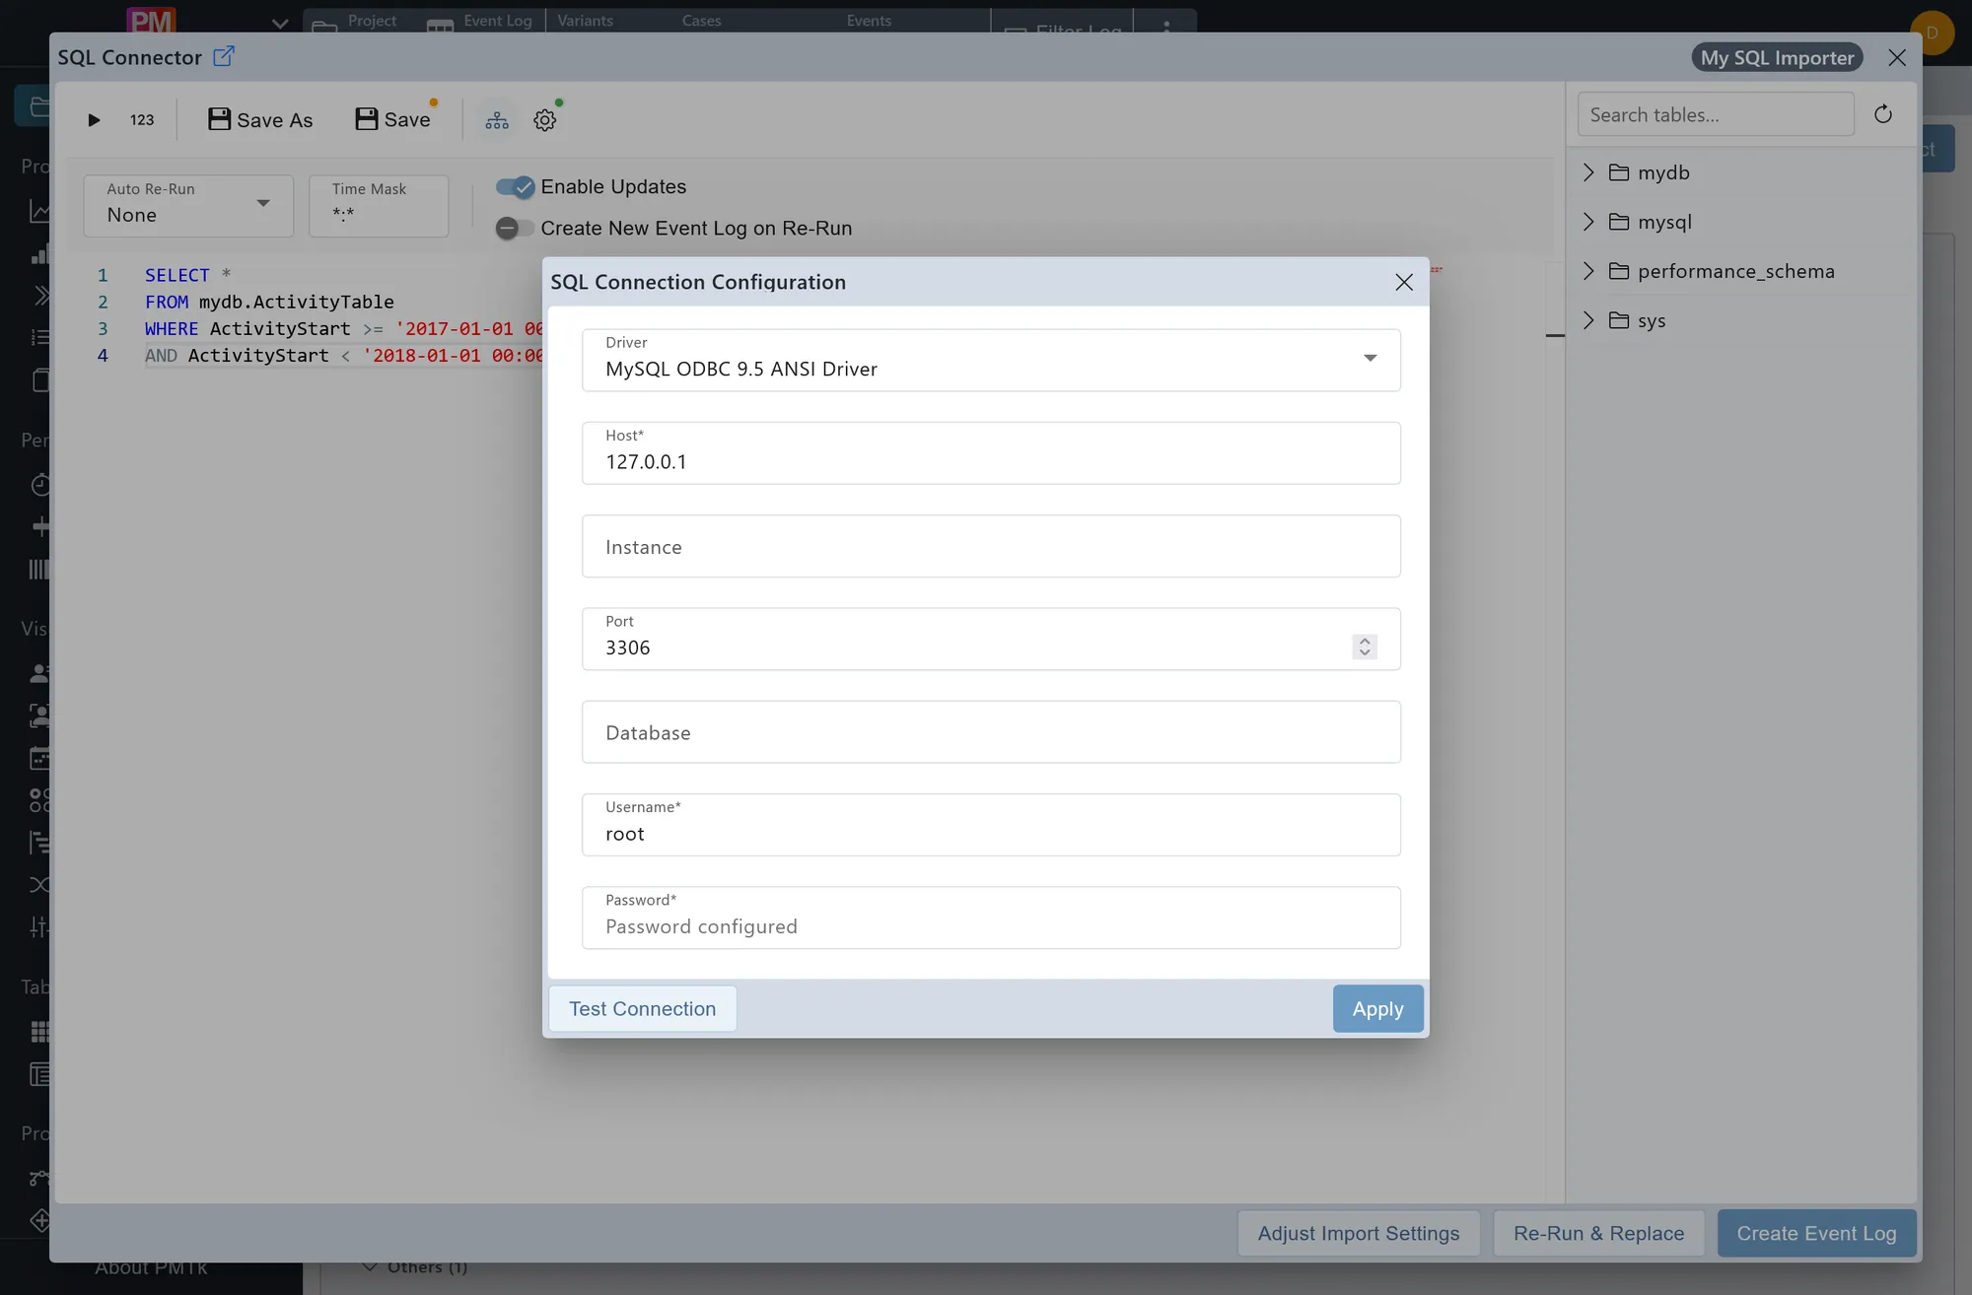Open Auto Re-Run dropdown
This screenshot has height=1295, width=1972.
[x=188, y=205]
